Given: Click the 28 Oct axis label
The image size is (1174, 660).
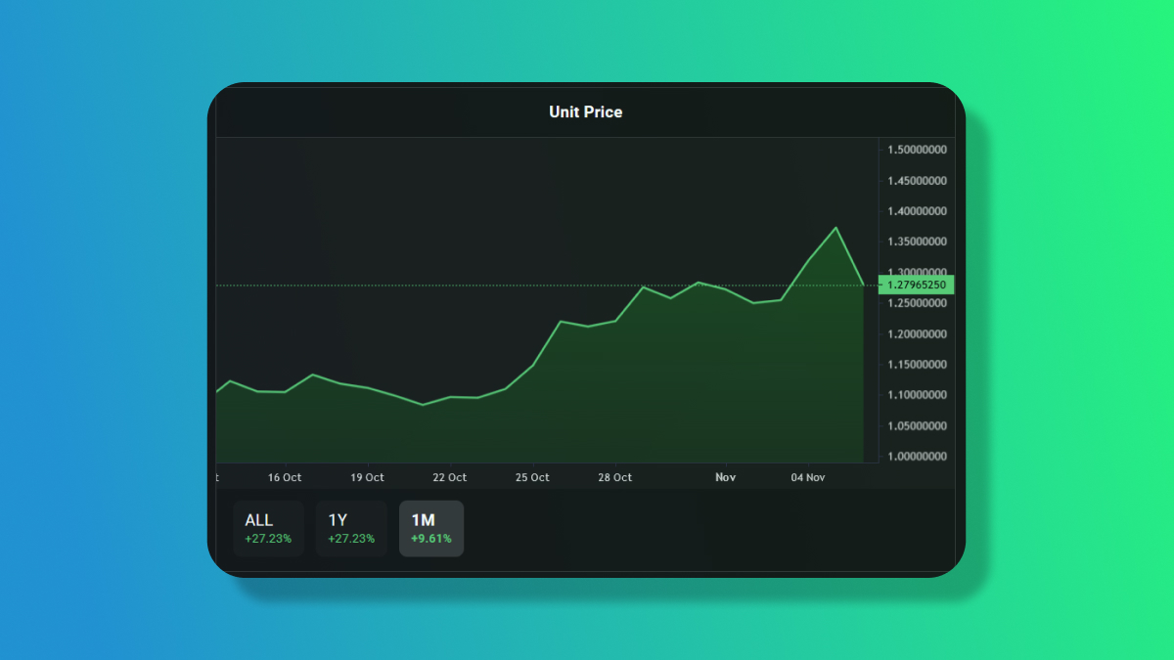Looking at the screenshot, I should pos(613,477).
